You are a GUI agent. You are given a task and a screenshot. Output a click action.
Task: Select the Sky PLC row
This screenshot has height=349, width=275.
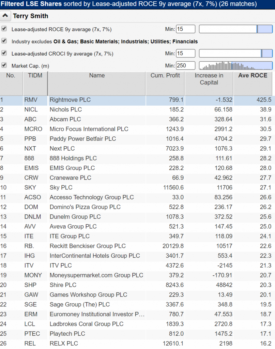point(138,188)
